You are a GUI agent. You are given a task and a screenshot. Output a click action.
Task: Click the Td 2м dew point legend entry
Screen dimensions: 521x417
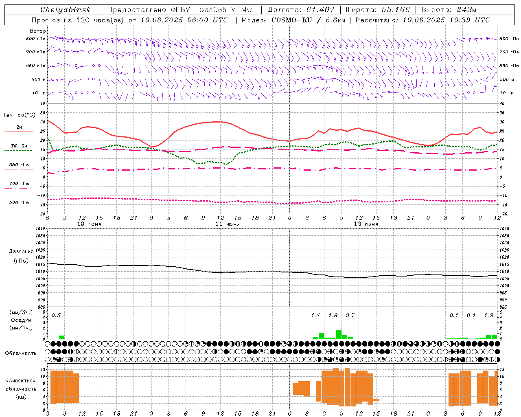click(19, 146)
